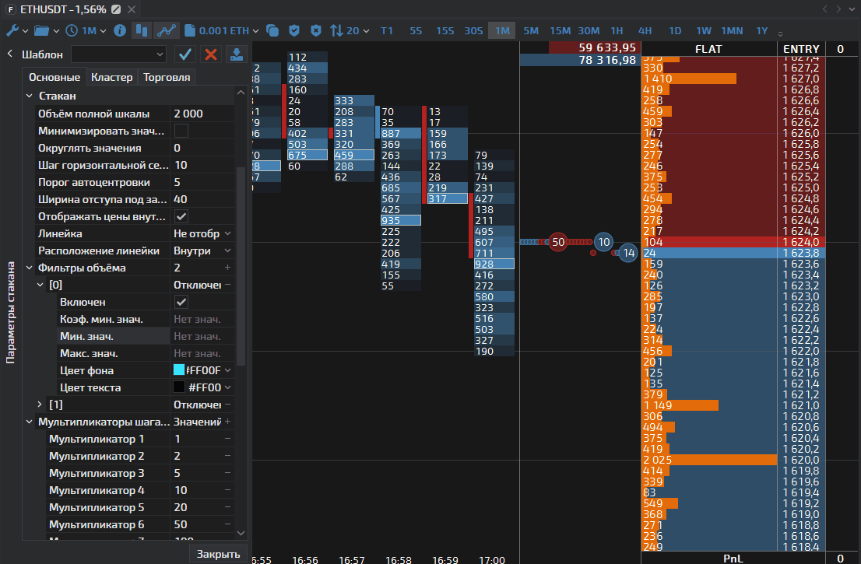Apply template with the blue checkmark
The height and width of the screenshot is (564, 861).
pos(184,54)
